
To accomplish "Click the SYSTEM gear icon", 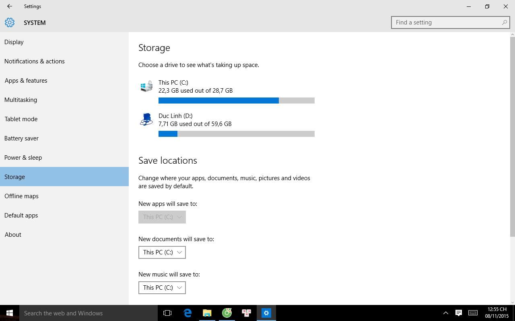I will (10, 22).
